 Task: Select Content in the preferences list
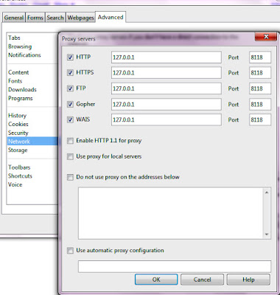(18, 72)
